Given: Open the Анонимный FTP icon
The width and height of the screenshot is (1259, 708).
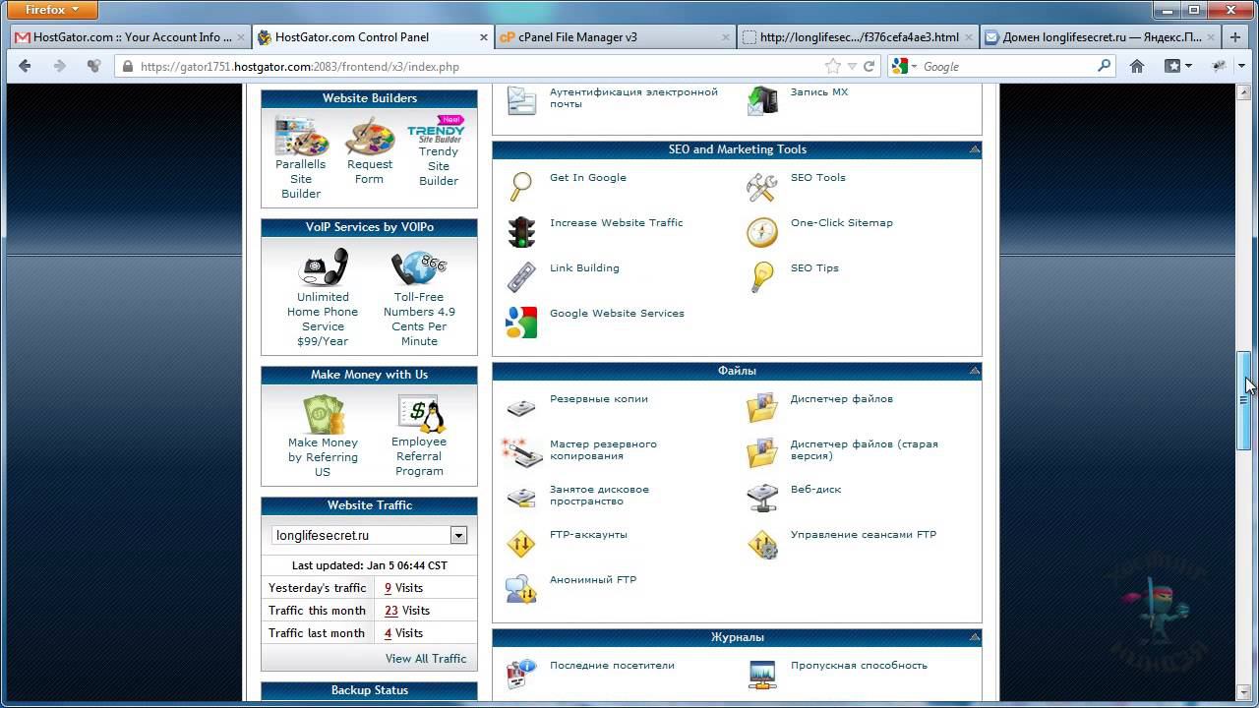Looking at the screenshot, I should (x=521, y=589).
